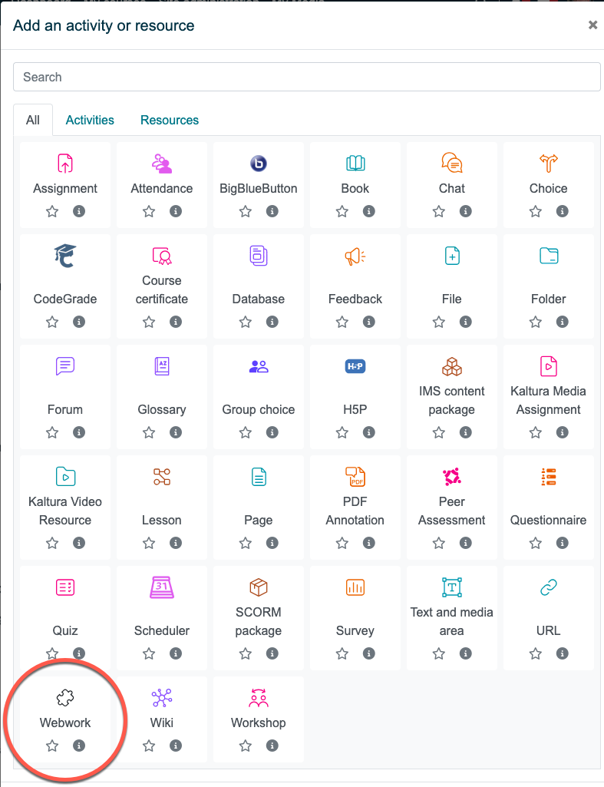The height and width of the screenshot is (787, 604).
Task: Star the Attendance activity as favorite
Action: point(148,211)
